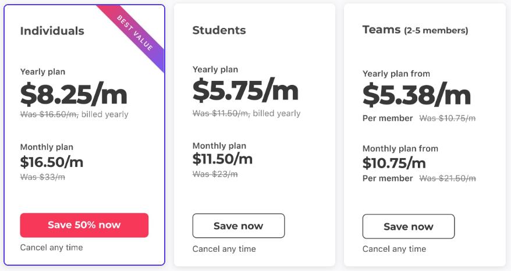
Task: Select the Students plan heading
Action: click(219, 30)
